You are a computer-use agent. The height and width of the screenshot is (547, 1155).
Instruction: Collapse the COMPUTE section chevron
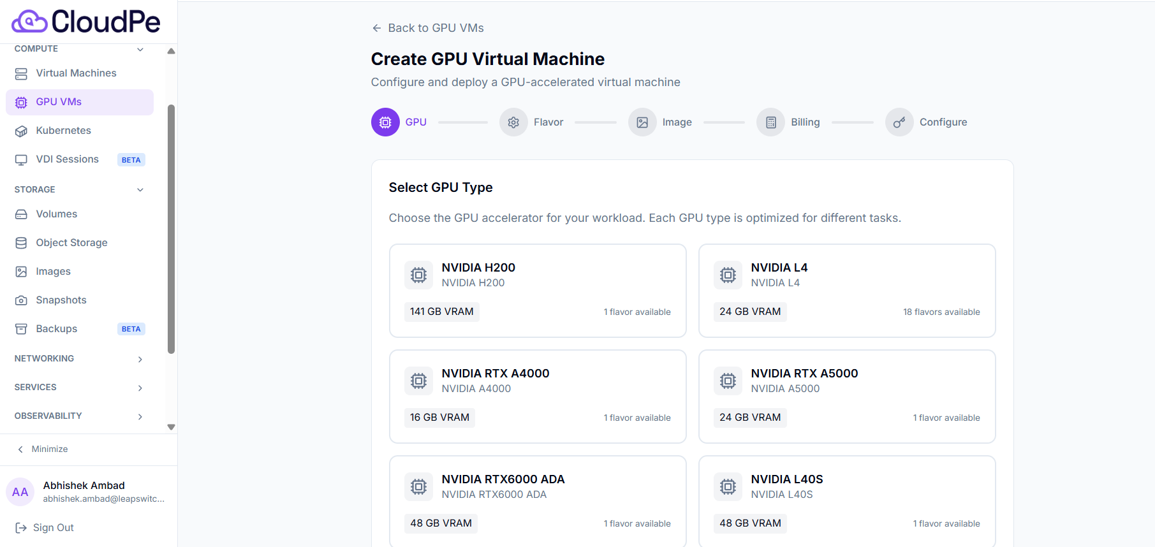click(x=140, y=49)
